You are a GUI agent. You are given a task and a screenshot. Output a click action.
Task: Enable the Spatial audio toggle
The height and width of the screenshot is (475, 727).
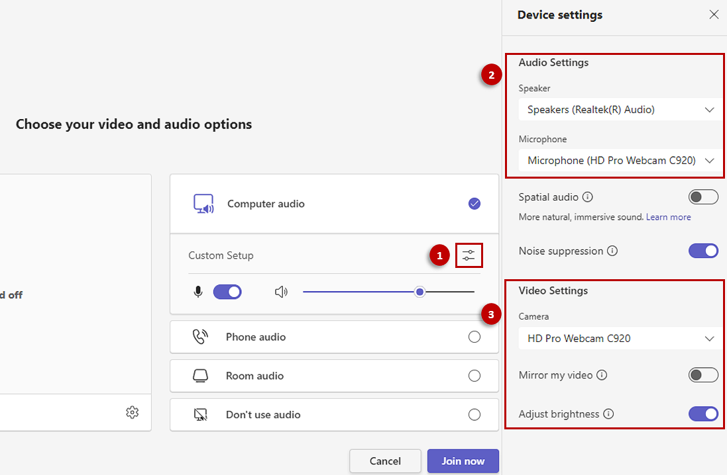pyautogui.click(x=703, y=197)
